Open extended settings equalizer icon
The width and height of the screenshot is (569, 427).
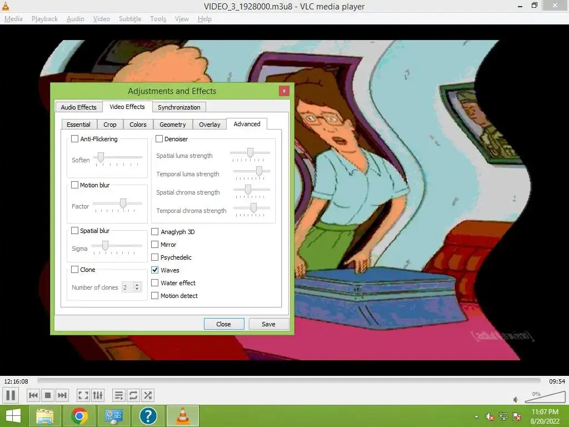pos(98,395)
